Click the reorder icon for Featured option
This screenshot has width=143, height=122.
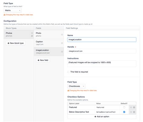pos(131,107)
